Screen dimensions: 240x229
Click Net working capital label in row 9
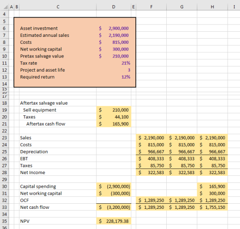click(x=41, y=49)
